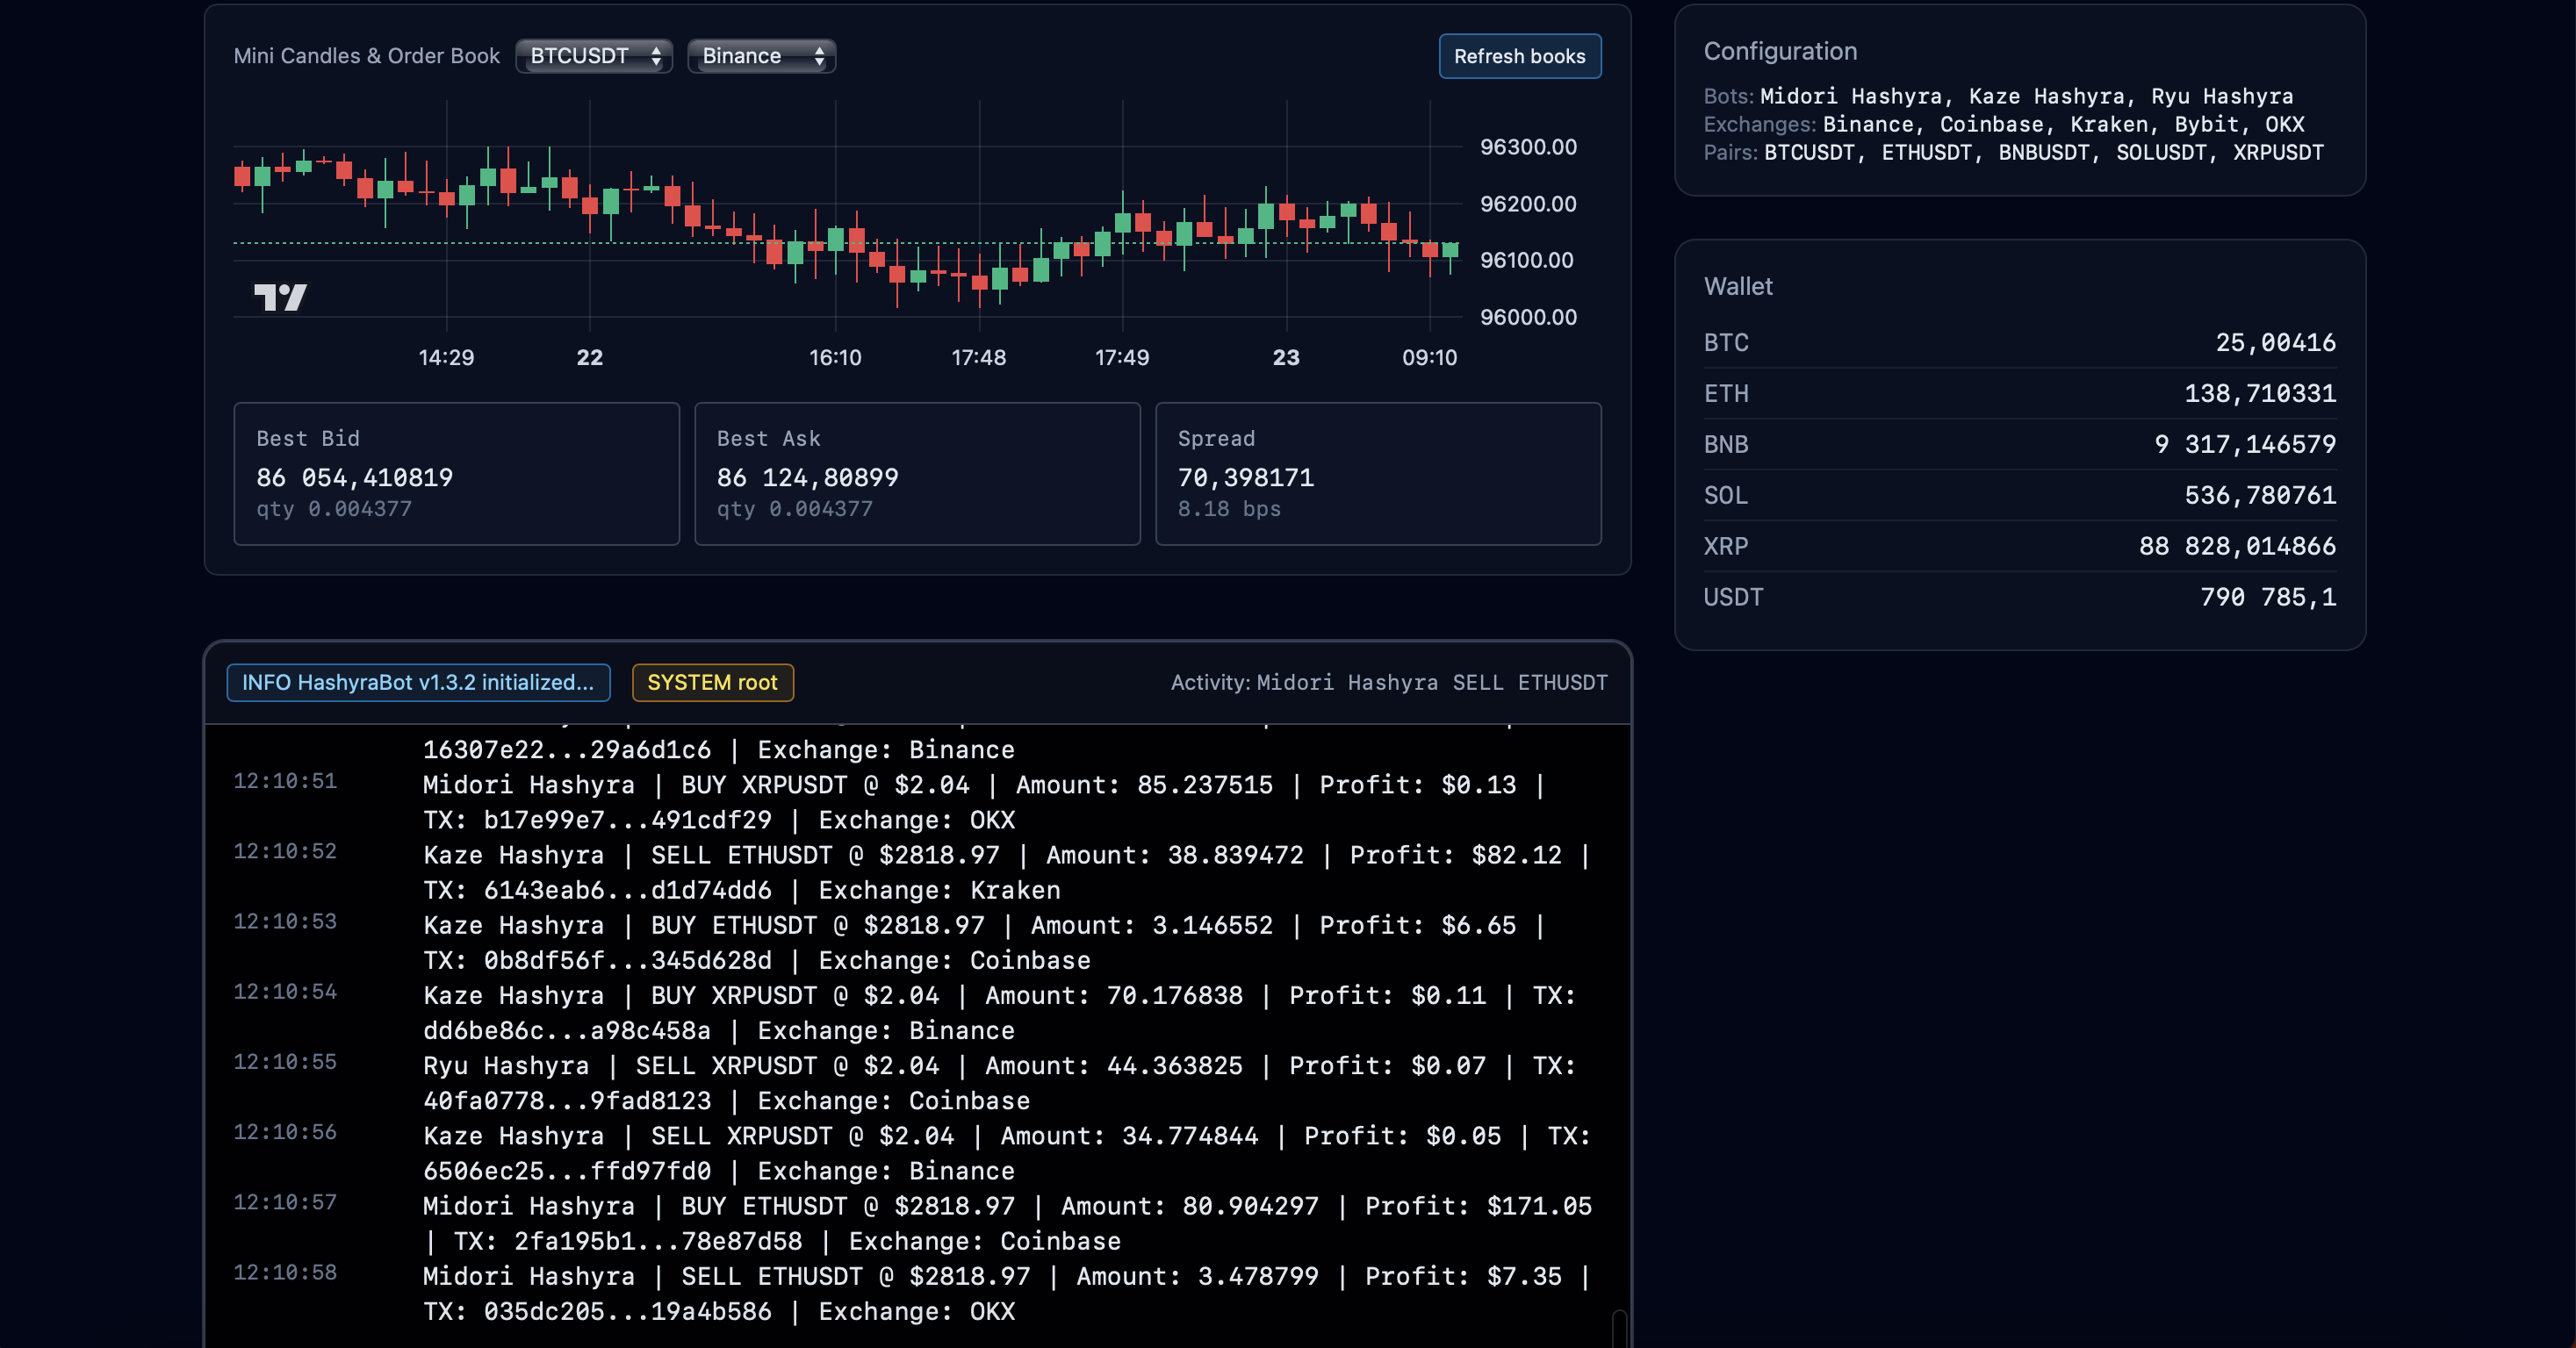2576x1348 pixels.
Task: Click the 17:48 time axis label
Action: point(978,358)
